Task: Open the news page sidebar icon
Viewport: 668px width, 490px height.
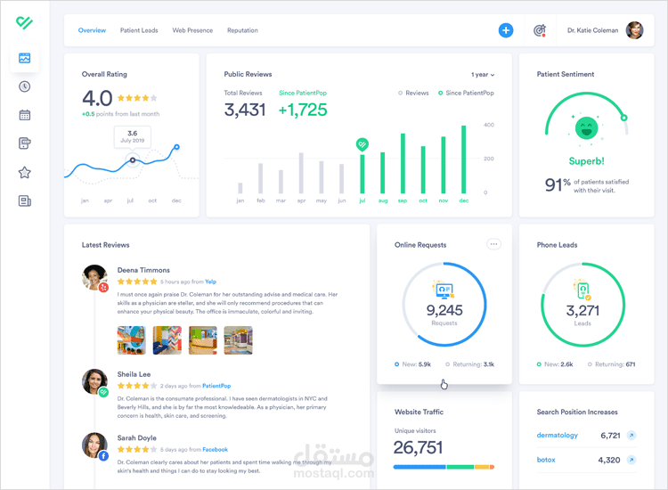Action: pyautogui.click(x=25, y=200)
